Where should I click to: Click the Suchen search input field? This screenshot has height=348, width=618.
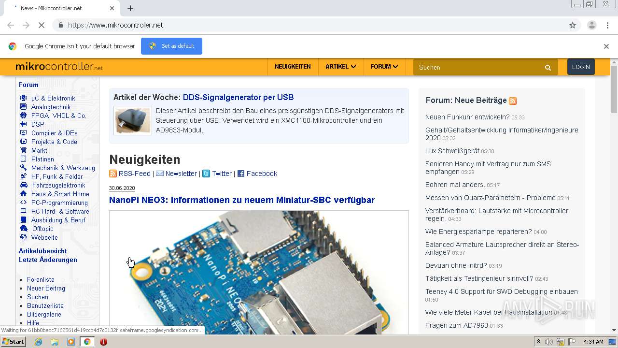478,67
